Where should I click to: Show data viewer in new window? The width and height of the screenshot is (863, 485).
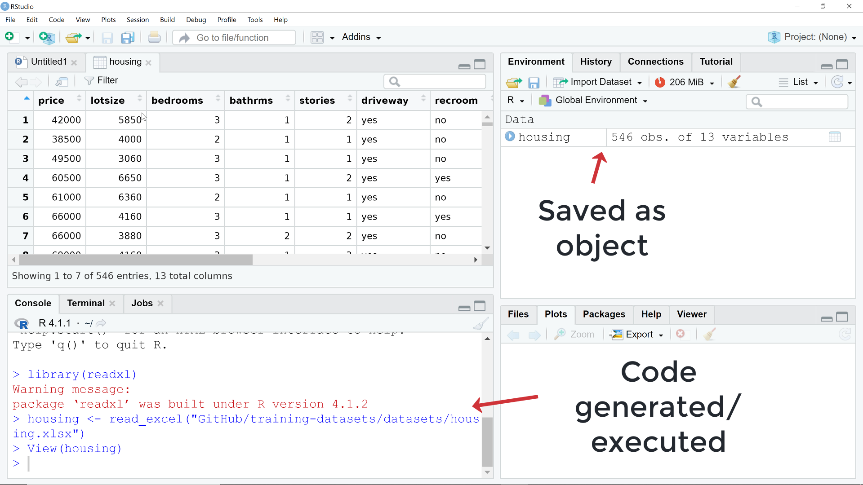(x=62, y=81)
